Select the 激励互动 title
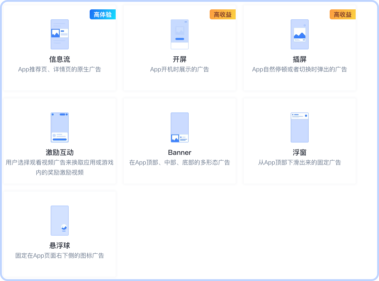 click(x=60, y=153)
